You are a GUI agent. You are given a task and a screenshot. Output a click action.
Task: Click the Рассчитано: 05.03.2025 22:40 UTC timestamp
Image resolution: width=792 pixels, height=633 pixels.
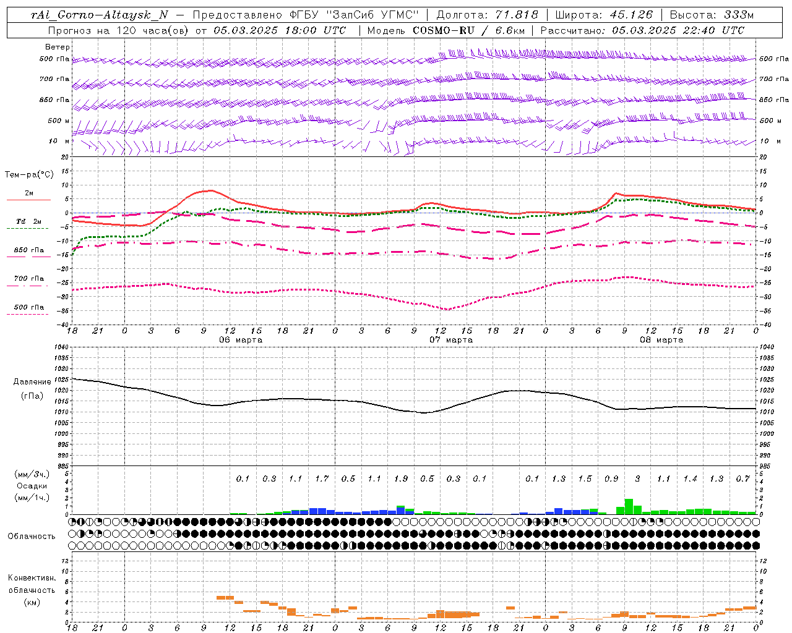point(642,30)
